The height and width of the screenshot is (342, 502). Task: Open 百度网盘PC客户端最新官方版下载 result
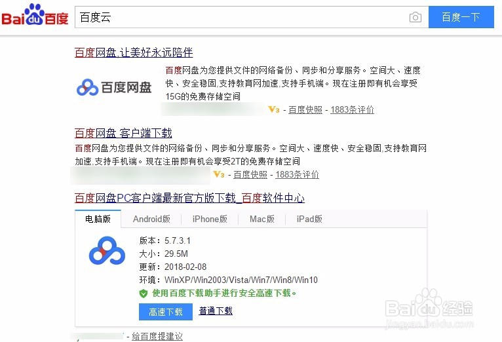click(189, 198)
